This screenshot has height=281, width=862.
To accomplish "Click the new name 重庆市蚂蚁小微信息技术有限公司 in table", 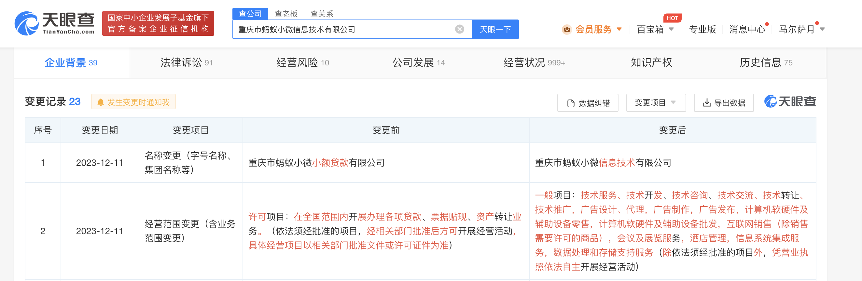I will point(603,163).
